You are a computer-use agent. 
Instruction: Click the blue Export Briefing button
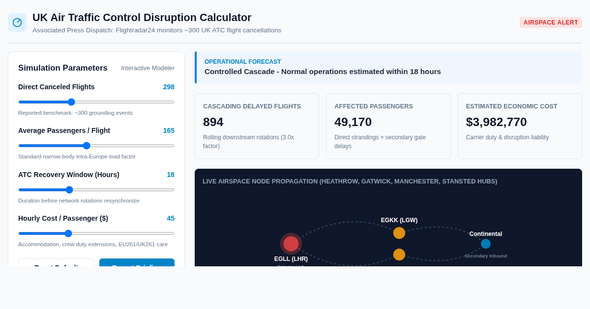click(137, 262)
